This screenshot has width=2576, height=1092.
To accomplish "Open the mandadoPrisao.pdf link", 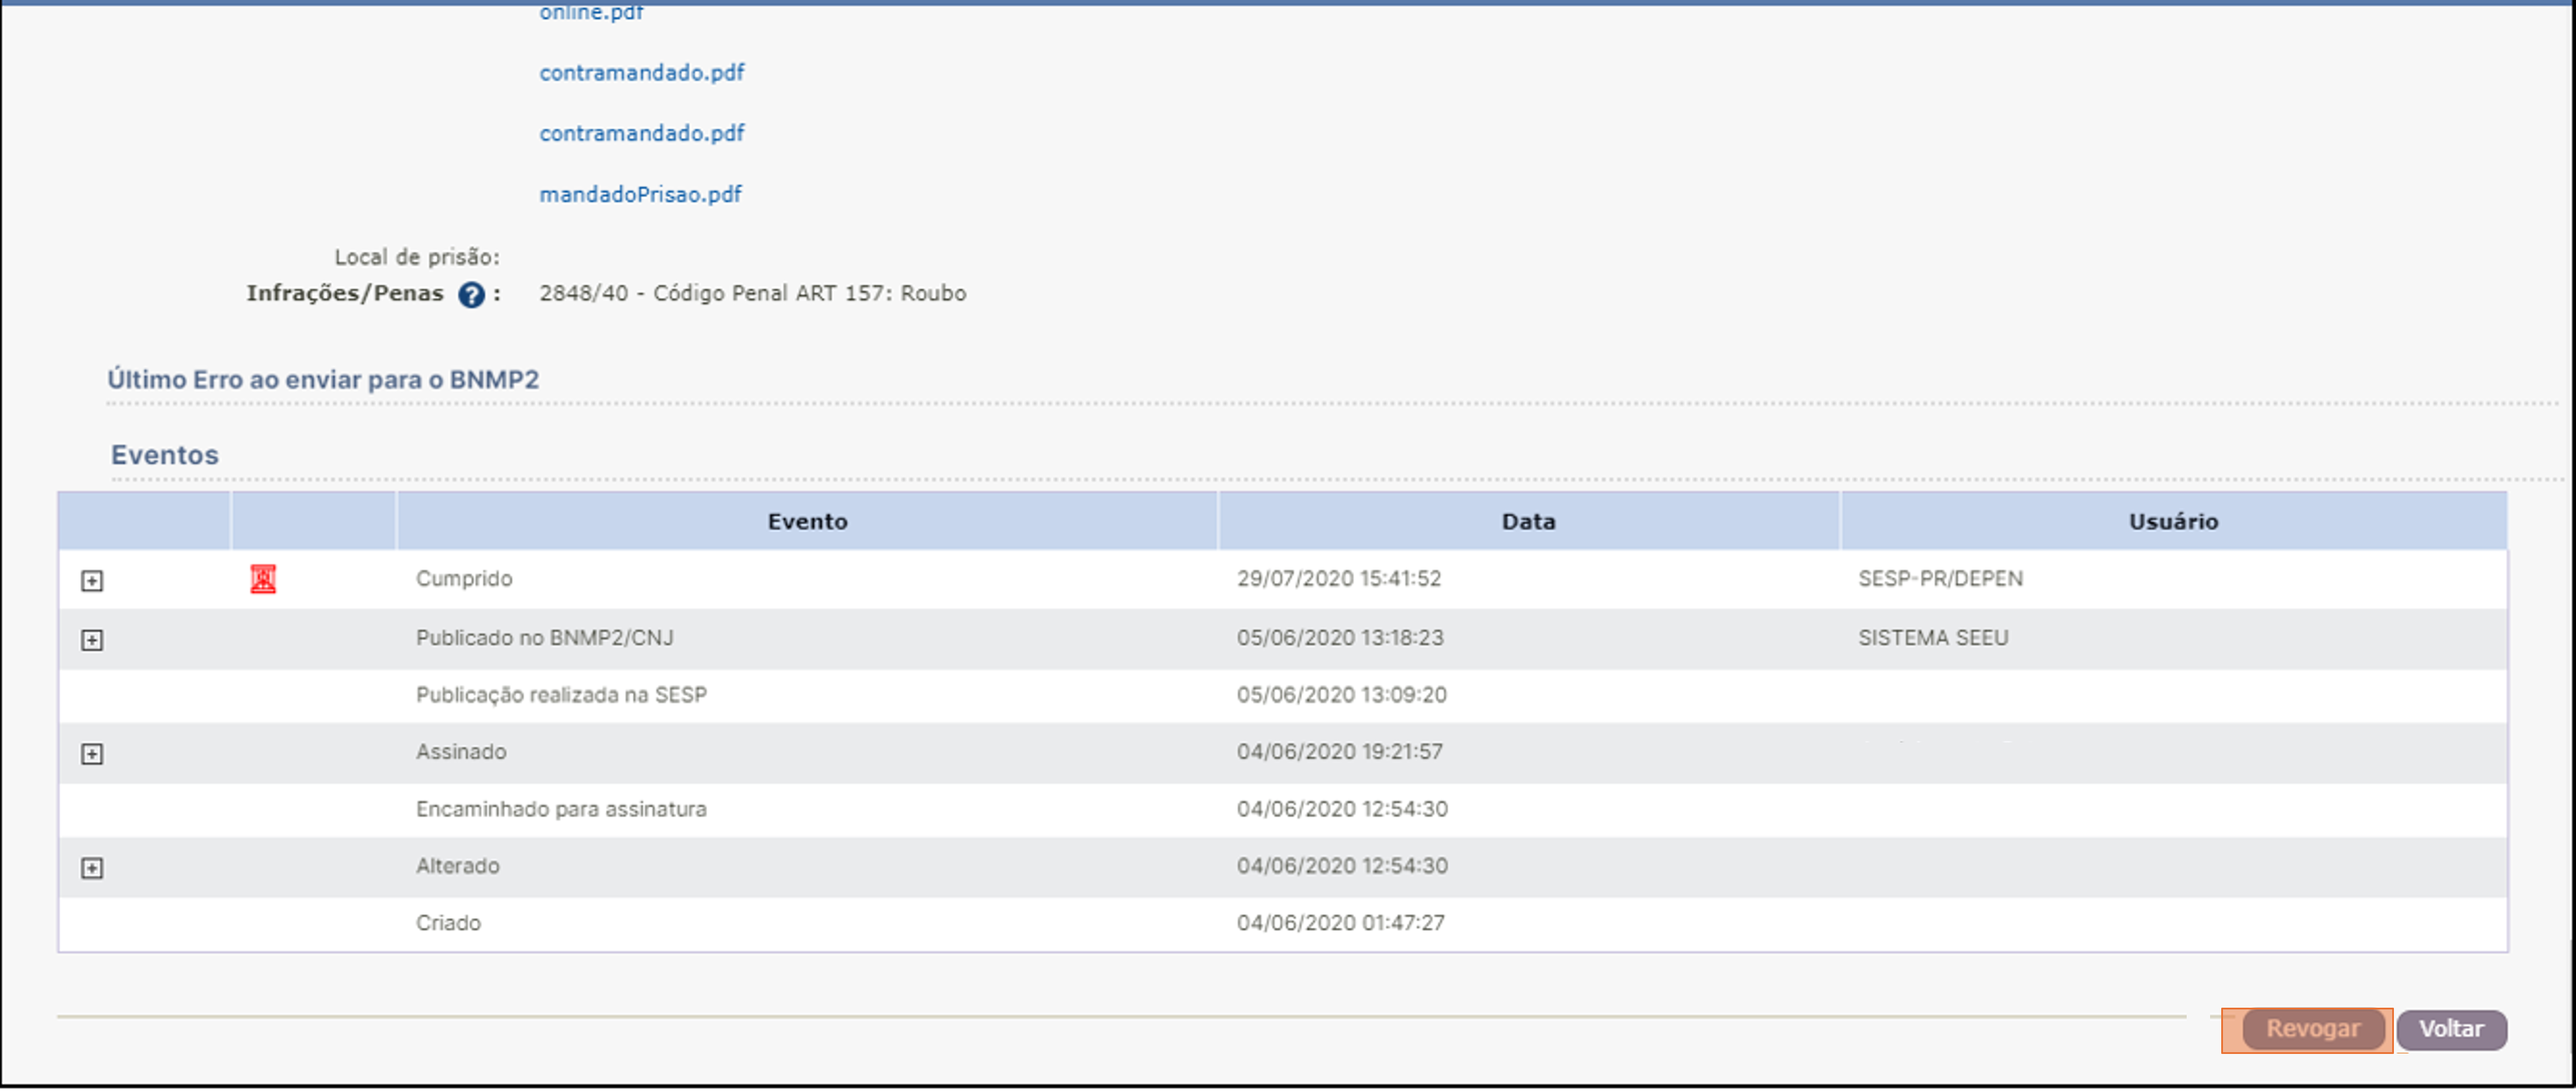I will pyautogui.click(x=640, y=194).
